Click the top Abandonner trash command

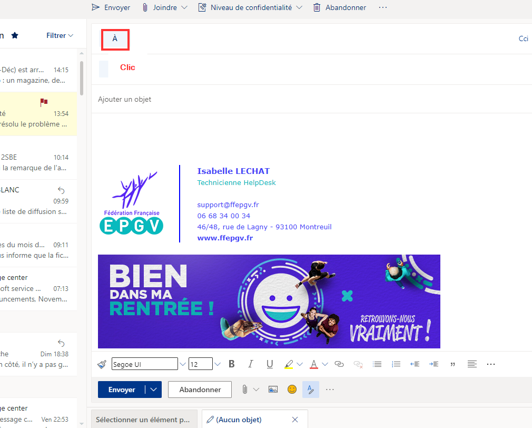[x=340, y=7]
